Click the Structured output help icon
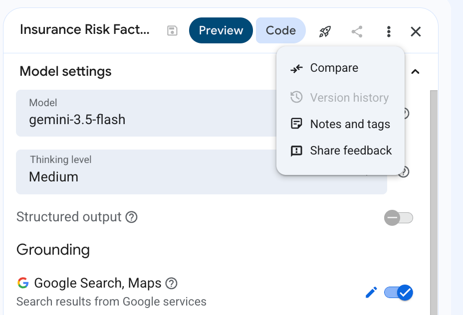 point(131,217)
